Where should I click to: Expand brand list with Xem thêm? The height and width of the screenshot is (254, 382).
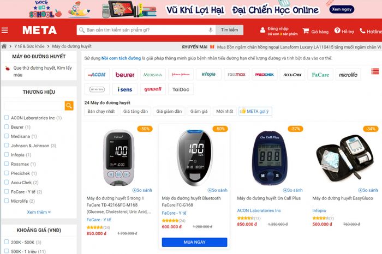coord(39,212)
